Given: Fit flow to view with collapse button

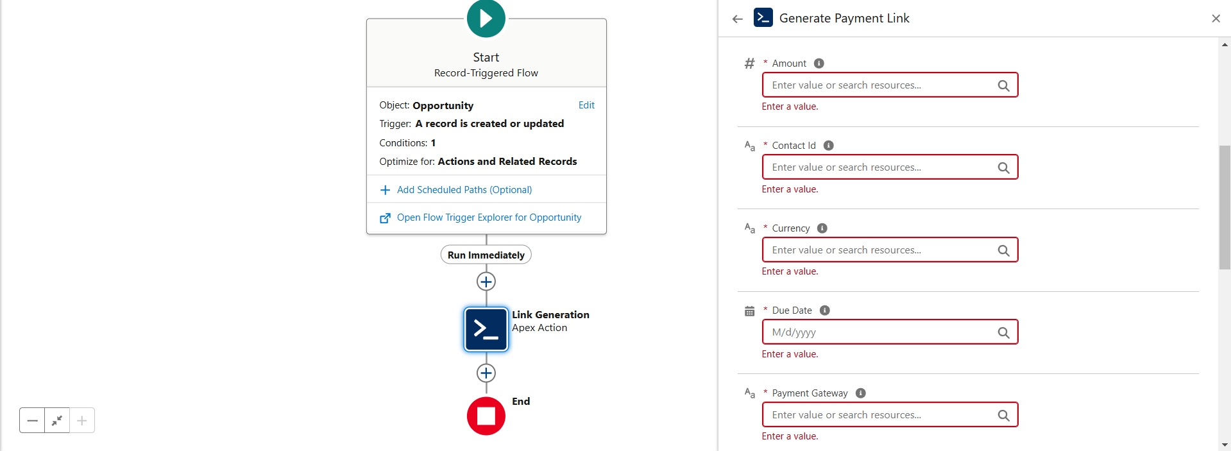Looking at the screenshot, I should (57, 420).
